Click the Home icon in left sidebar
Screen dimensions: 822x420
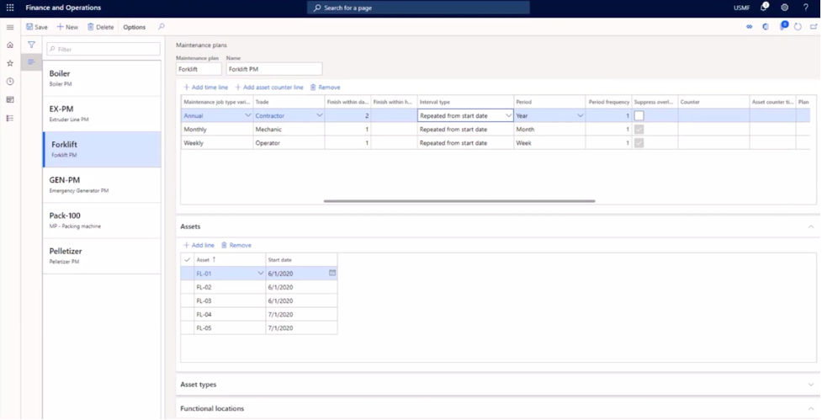coord(10,45)
